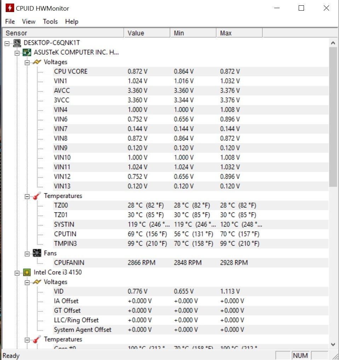Click the NUM status bar indicator

[300, 356]
